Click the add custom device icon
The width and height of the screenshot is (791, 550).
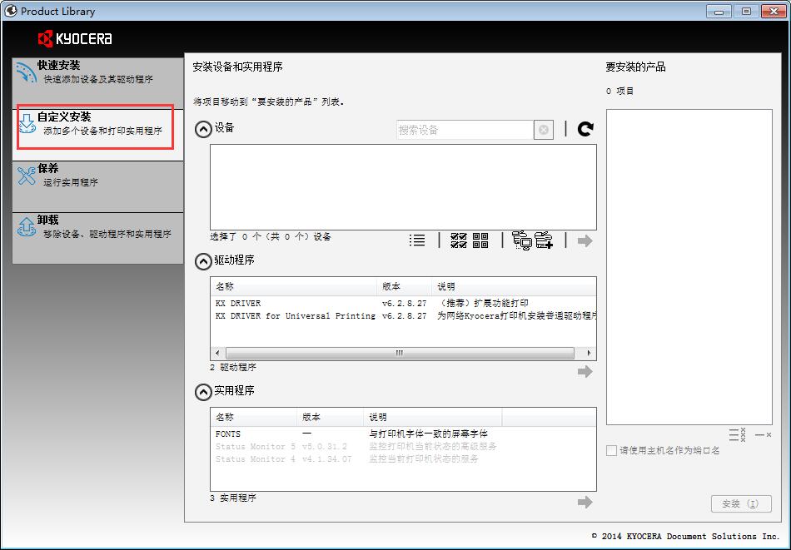click(x=545, y=240)
